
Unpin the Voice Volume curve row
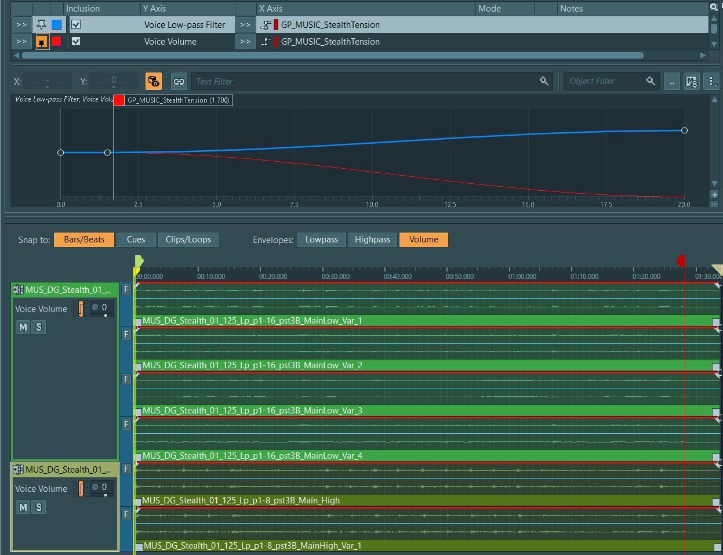pyautogui.click(x=42, y=42)
